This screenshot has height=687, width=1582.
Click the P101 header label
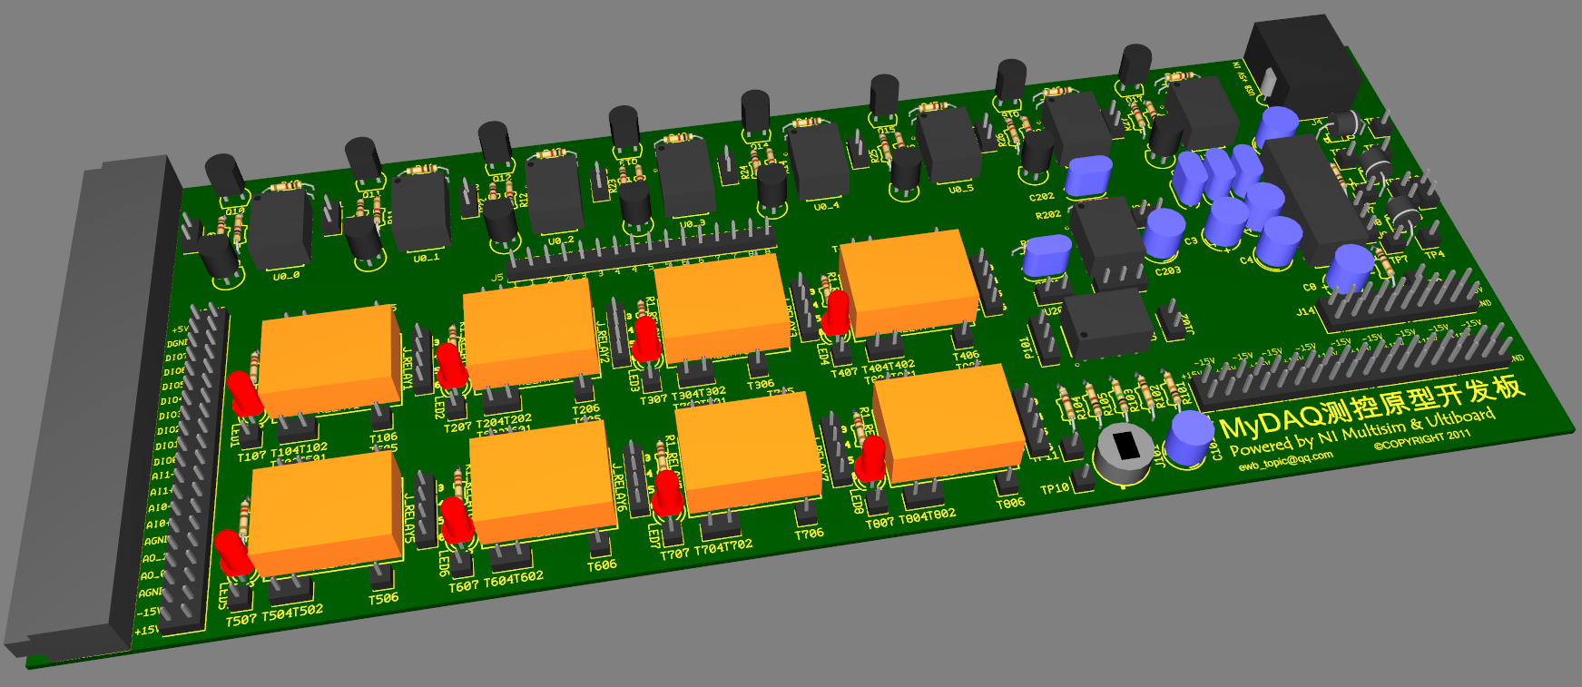(x=1027, y=348)
